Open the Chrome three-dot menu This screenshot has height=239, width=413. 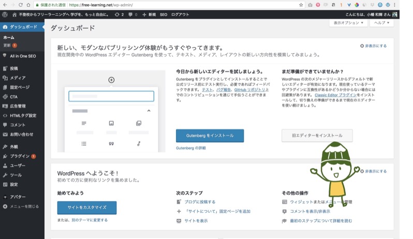click(394, 5)
